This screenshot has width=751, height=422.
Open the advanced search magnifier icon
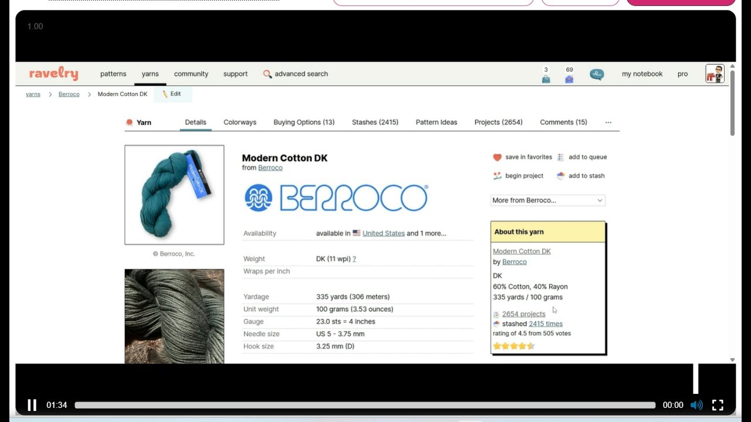pos(267,74)
